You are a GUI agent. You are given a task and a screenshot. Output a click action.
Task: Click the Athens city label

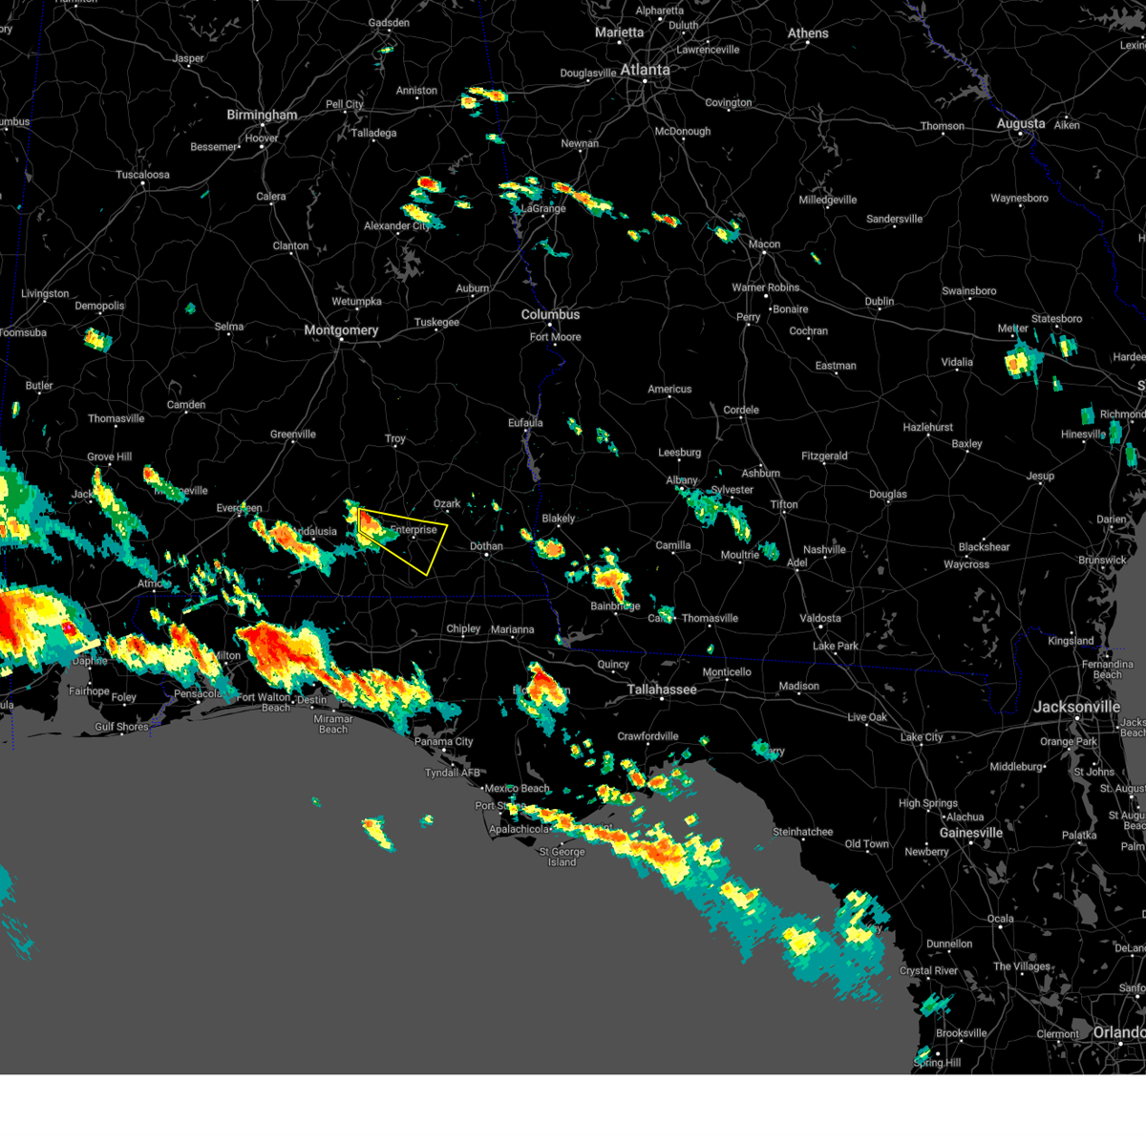(808, 33)
